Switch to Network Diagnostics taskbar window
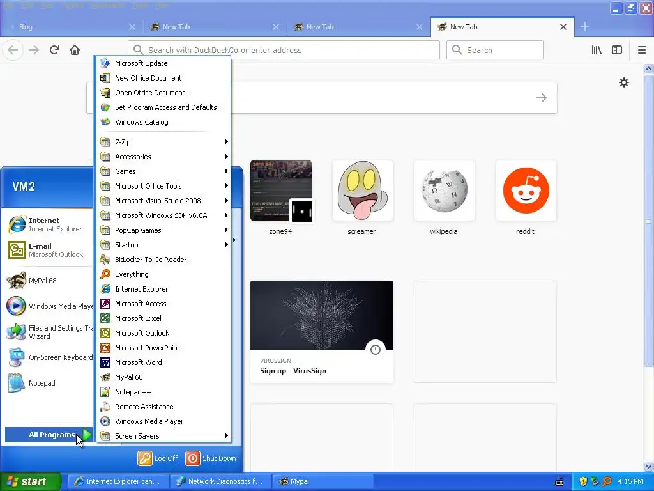The width and height of the screenshot is (654, 491). (221, 481)
